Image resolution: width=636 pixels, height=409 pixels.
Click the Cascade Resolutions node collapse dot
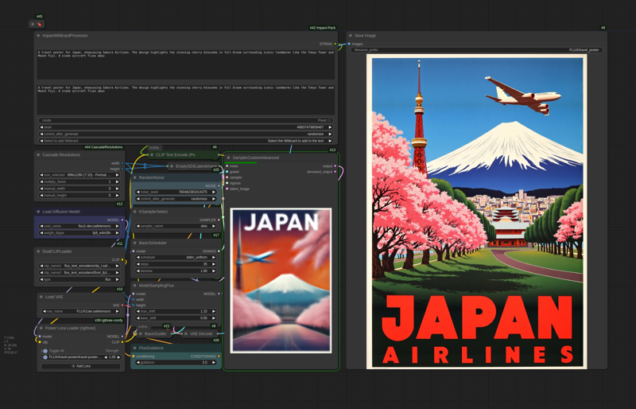pos(38,155)
